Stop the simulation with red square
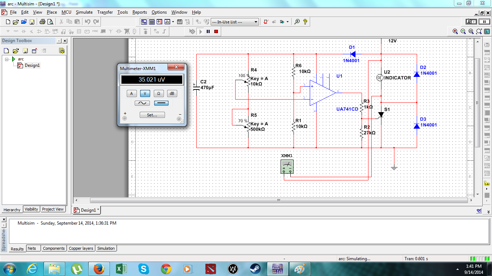The image size is (492, 276). pyautogui.click(x=216, y=32)
